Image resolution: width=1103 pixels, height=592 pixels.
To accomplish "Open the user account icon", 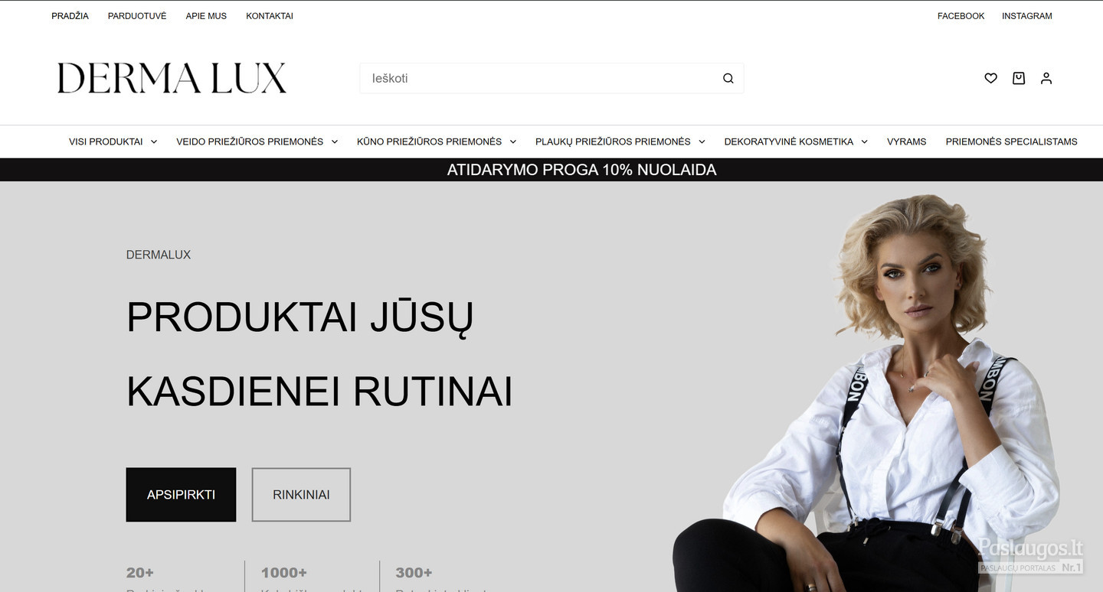I will pos(1046,78).
